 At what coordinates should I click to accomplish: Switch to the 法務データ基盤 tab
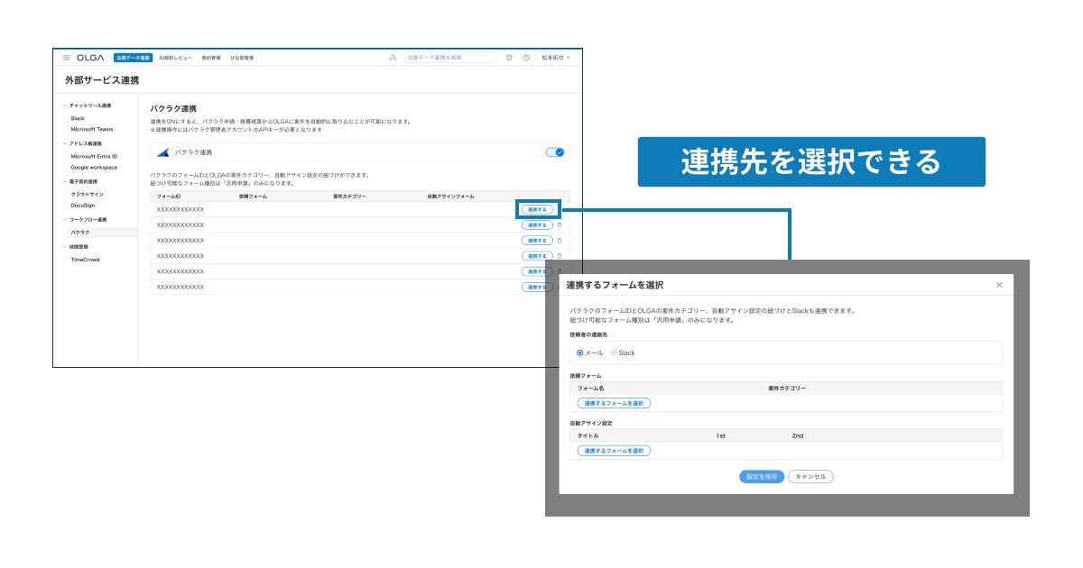(x=134, y=58)
